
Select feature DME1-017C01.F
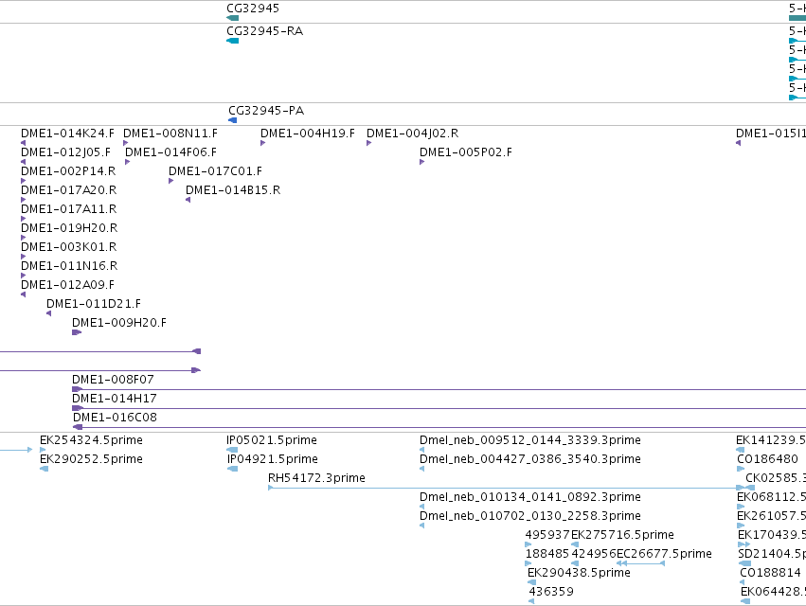(x=215, y=171)
